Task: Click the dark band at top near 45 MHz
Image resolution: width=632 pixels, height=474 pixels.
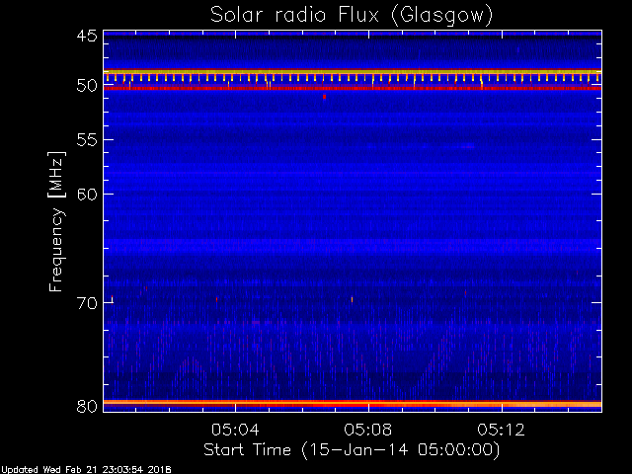Action: [352, 36]
